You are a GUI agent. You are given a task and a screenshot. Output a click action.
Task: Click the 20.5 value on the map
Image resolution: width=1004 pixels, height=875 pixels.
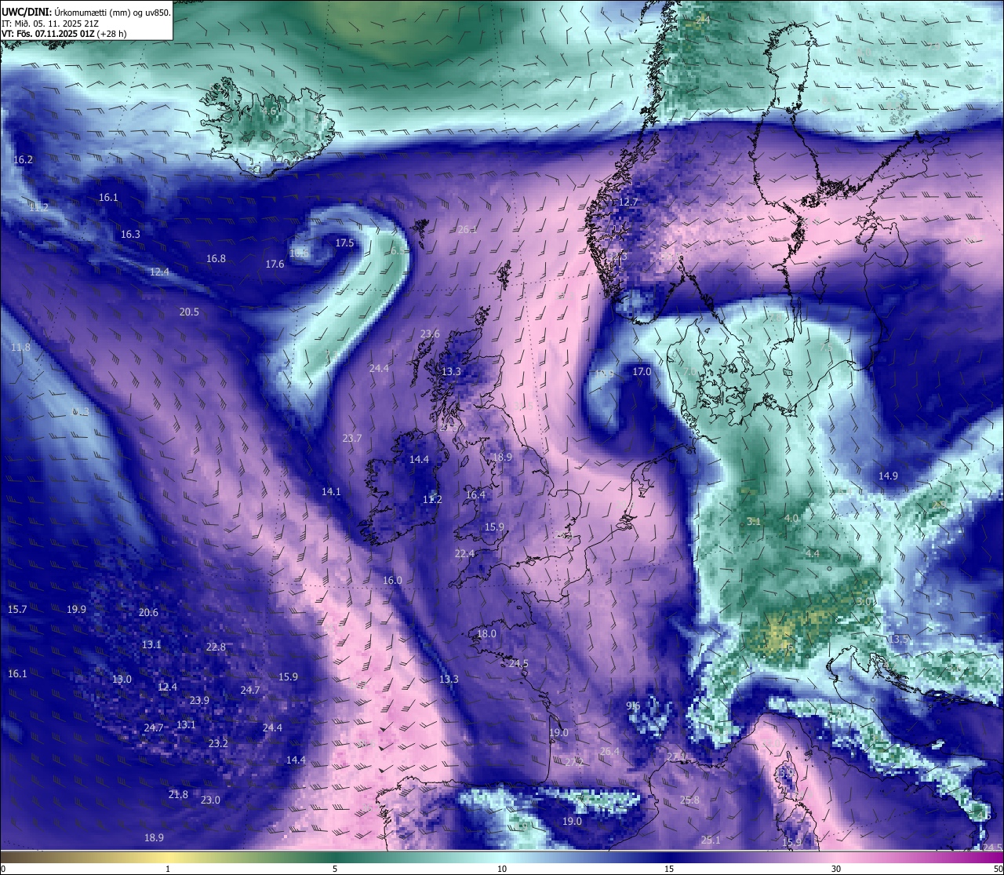tap(189, 312)
